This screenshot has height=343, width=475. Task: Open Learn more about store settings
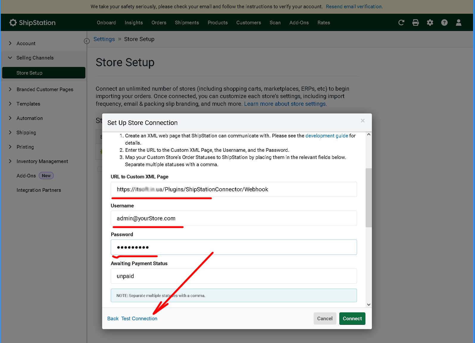(x=285, y=104)
